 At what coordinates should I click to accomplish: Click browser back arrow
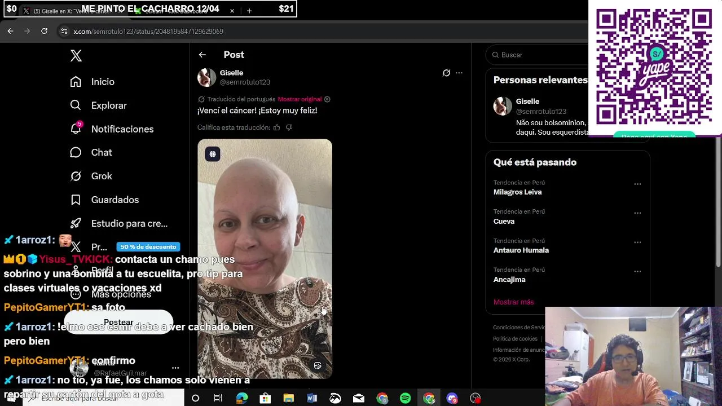click(x=10, y=31)
